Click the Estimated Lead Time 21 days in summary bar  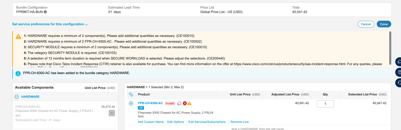(x=114, y=12)
